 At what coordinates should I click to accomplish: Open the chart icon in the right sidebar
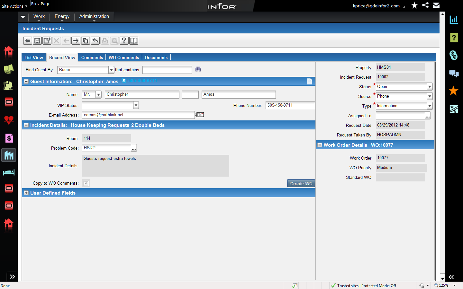click(x=454, y=20)
